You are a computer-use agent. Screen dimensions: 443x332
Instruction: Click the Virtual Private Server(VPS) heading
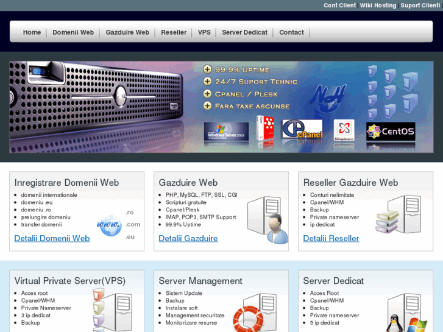point(70,281)
